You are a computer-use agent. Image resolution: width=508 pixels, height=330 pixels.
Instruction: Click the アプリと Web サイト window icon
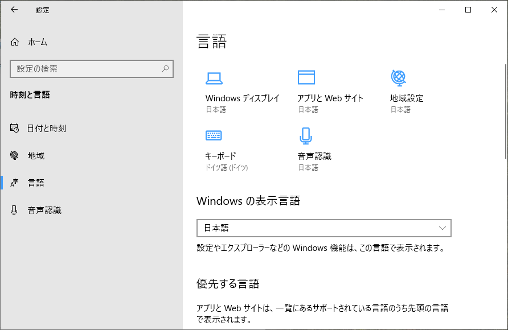pyautogui.click(x=306, y=77)
